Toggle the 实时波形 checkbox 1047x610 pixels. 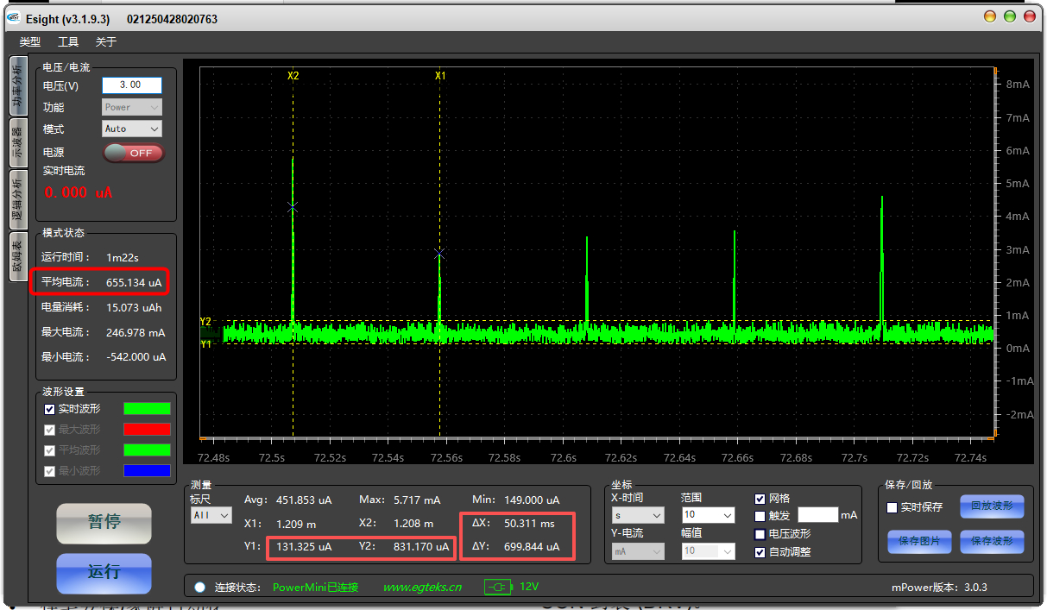(x=50, y=409)
